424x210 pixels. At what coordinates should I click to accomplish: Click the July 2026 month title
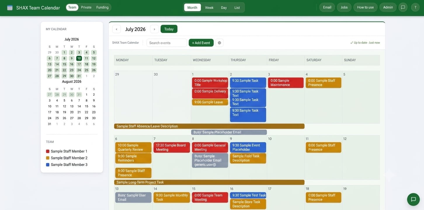pyautogui.click(x=135, y=29)
